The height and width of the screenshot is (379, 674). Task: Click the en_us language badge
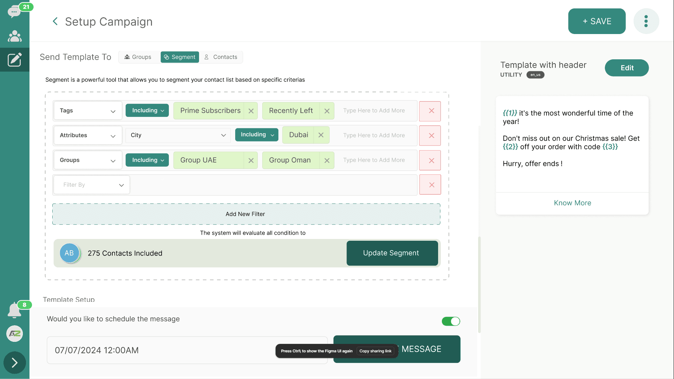pyautogui.click(x=535, y=75)
